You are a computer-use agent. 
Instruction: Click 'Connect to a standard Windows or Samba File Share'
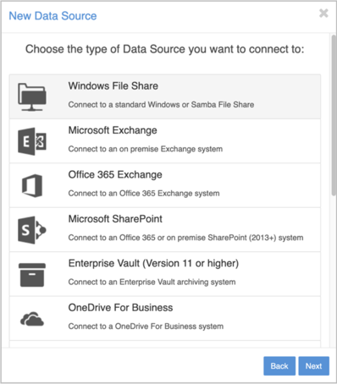click(161, 105)
